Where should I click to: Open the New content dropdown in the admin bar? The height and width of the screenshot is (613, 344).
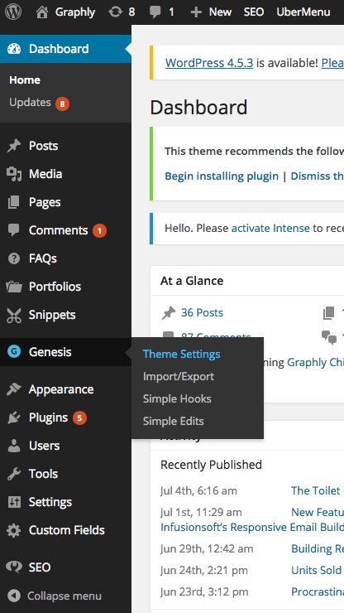[x=211, y=12]
